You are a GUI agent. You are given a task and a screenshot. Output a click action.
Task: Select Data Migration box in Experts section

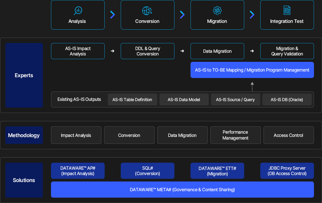click(217, 51)
